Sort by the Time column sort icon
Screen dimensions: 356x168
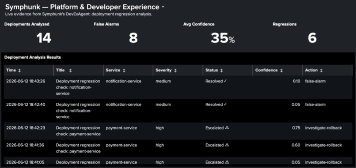(19, 71)
